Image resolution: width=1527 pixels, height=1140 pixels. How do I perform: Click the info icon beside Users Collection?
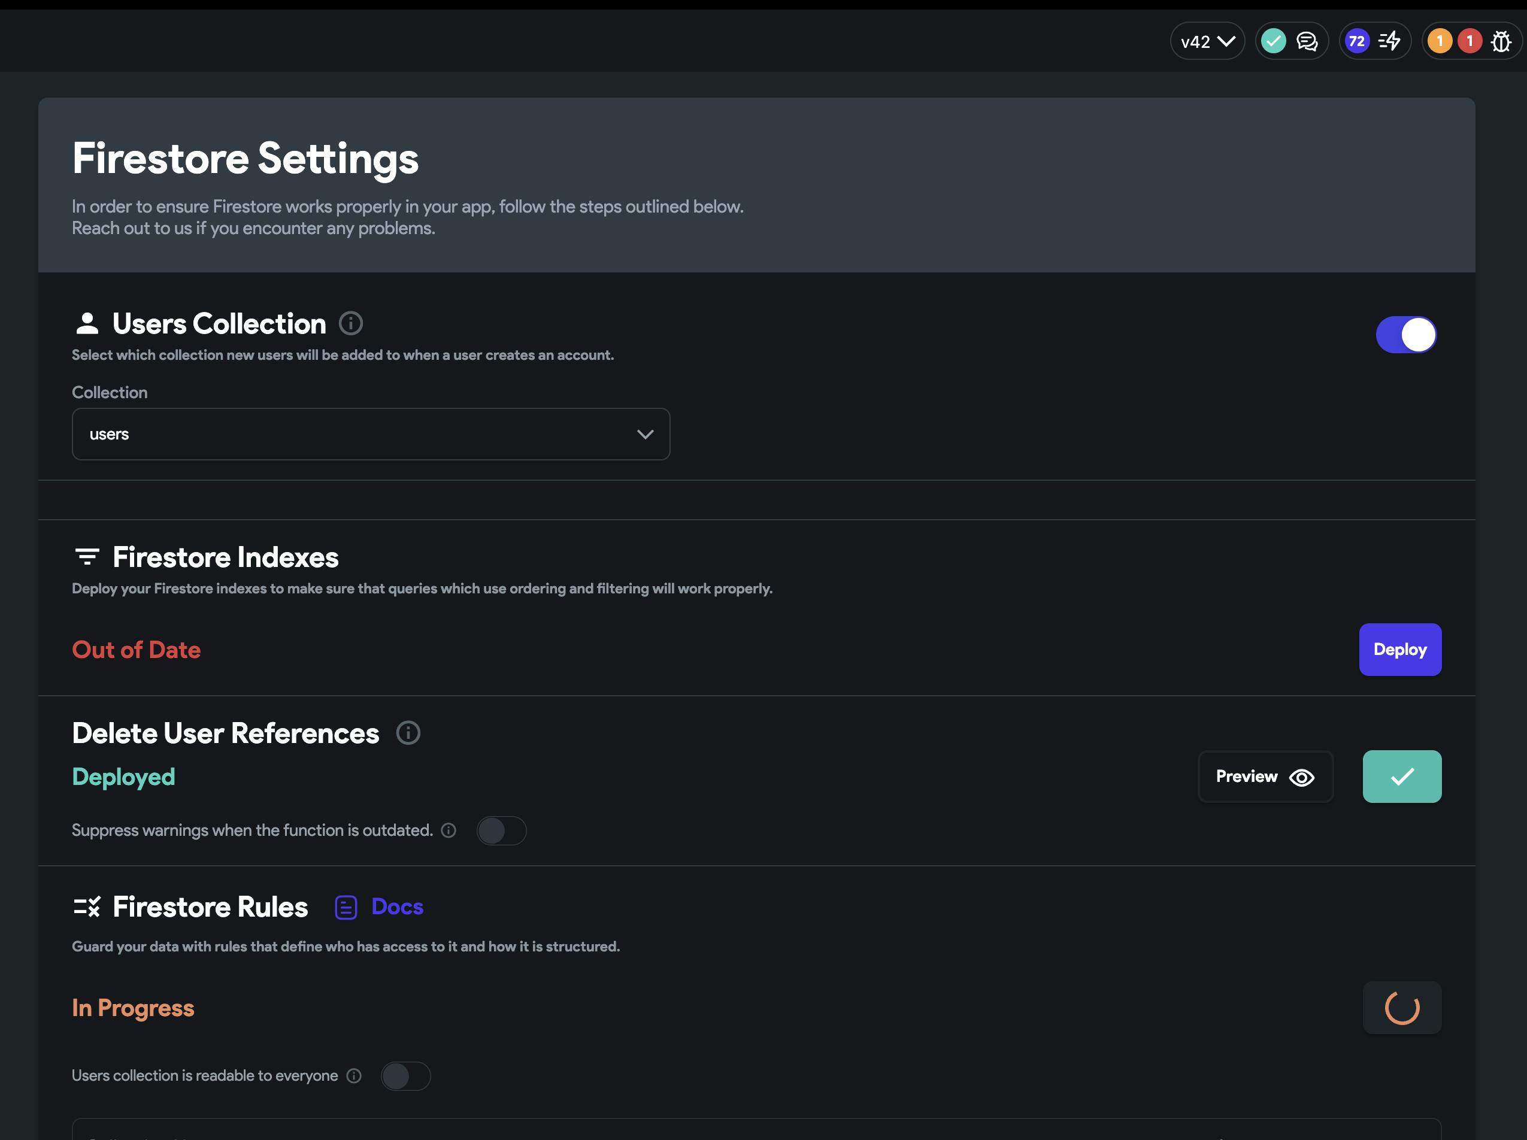pyautogui.click(x=350, y=323)
